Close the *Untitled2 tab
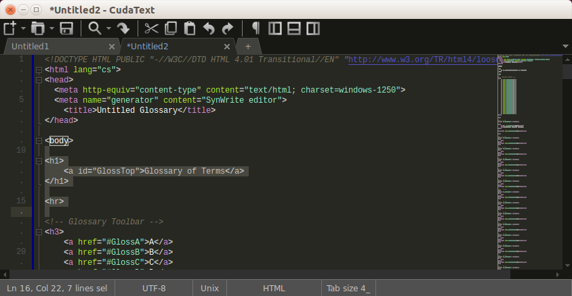This screenshot has width=572, height=296. tap(227, 47)
